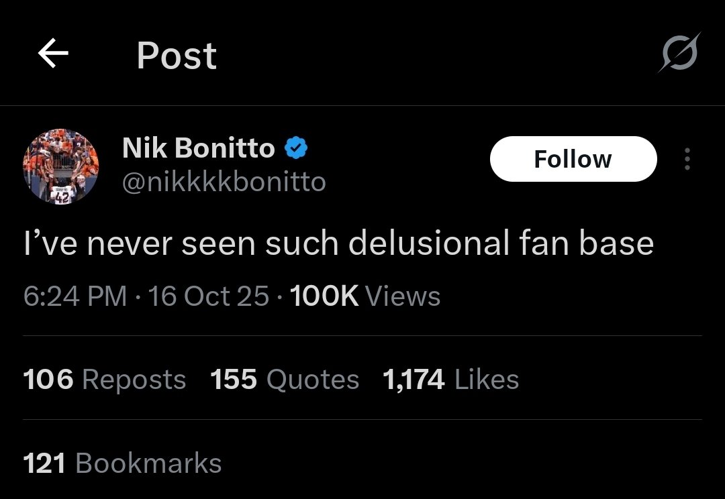Tap the blue verified badge

(295, 148)
